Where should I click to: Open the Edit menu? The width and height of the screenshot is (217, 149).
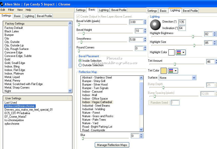[3, 10]
